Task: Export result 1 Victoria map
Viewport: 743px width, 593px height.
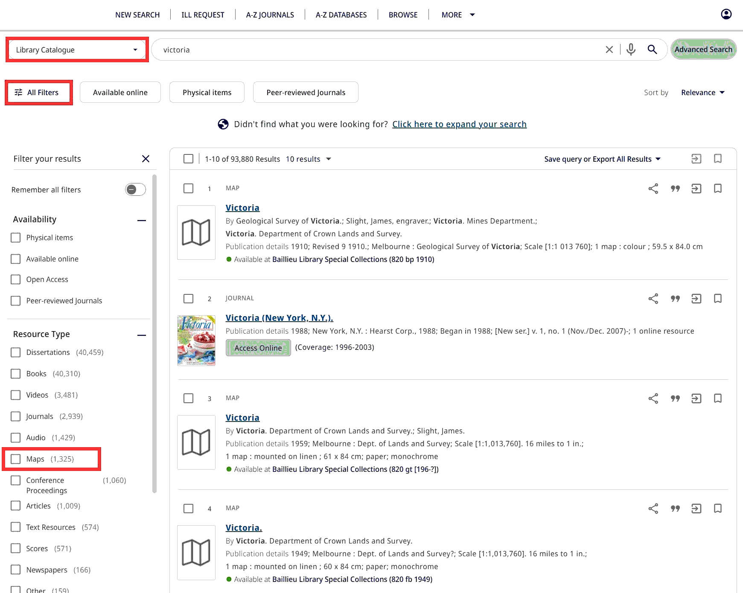Action: [x=696, y=189]
